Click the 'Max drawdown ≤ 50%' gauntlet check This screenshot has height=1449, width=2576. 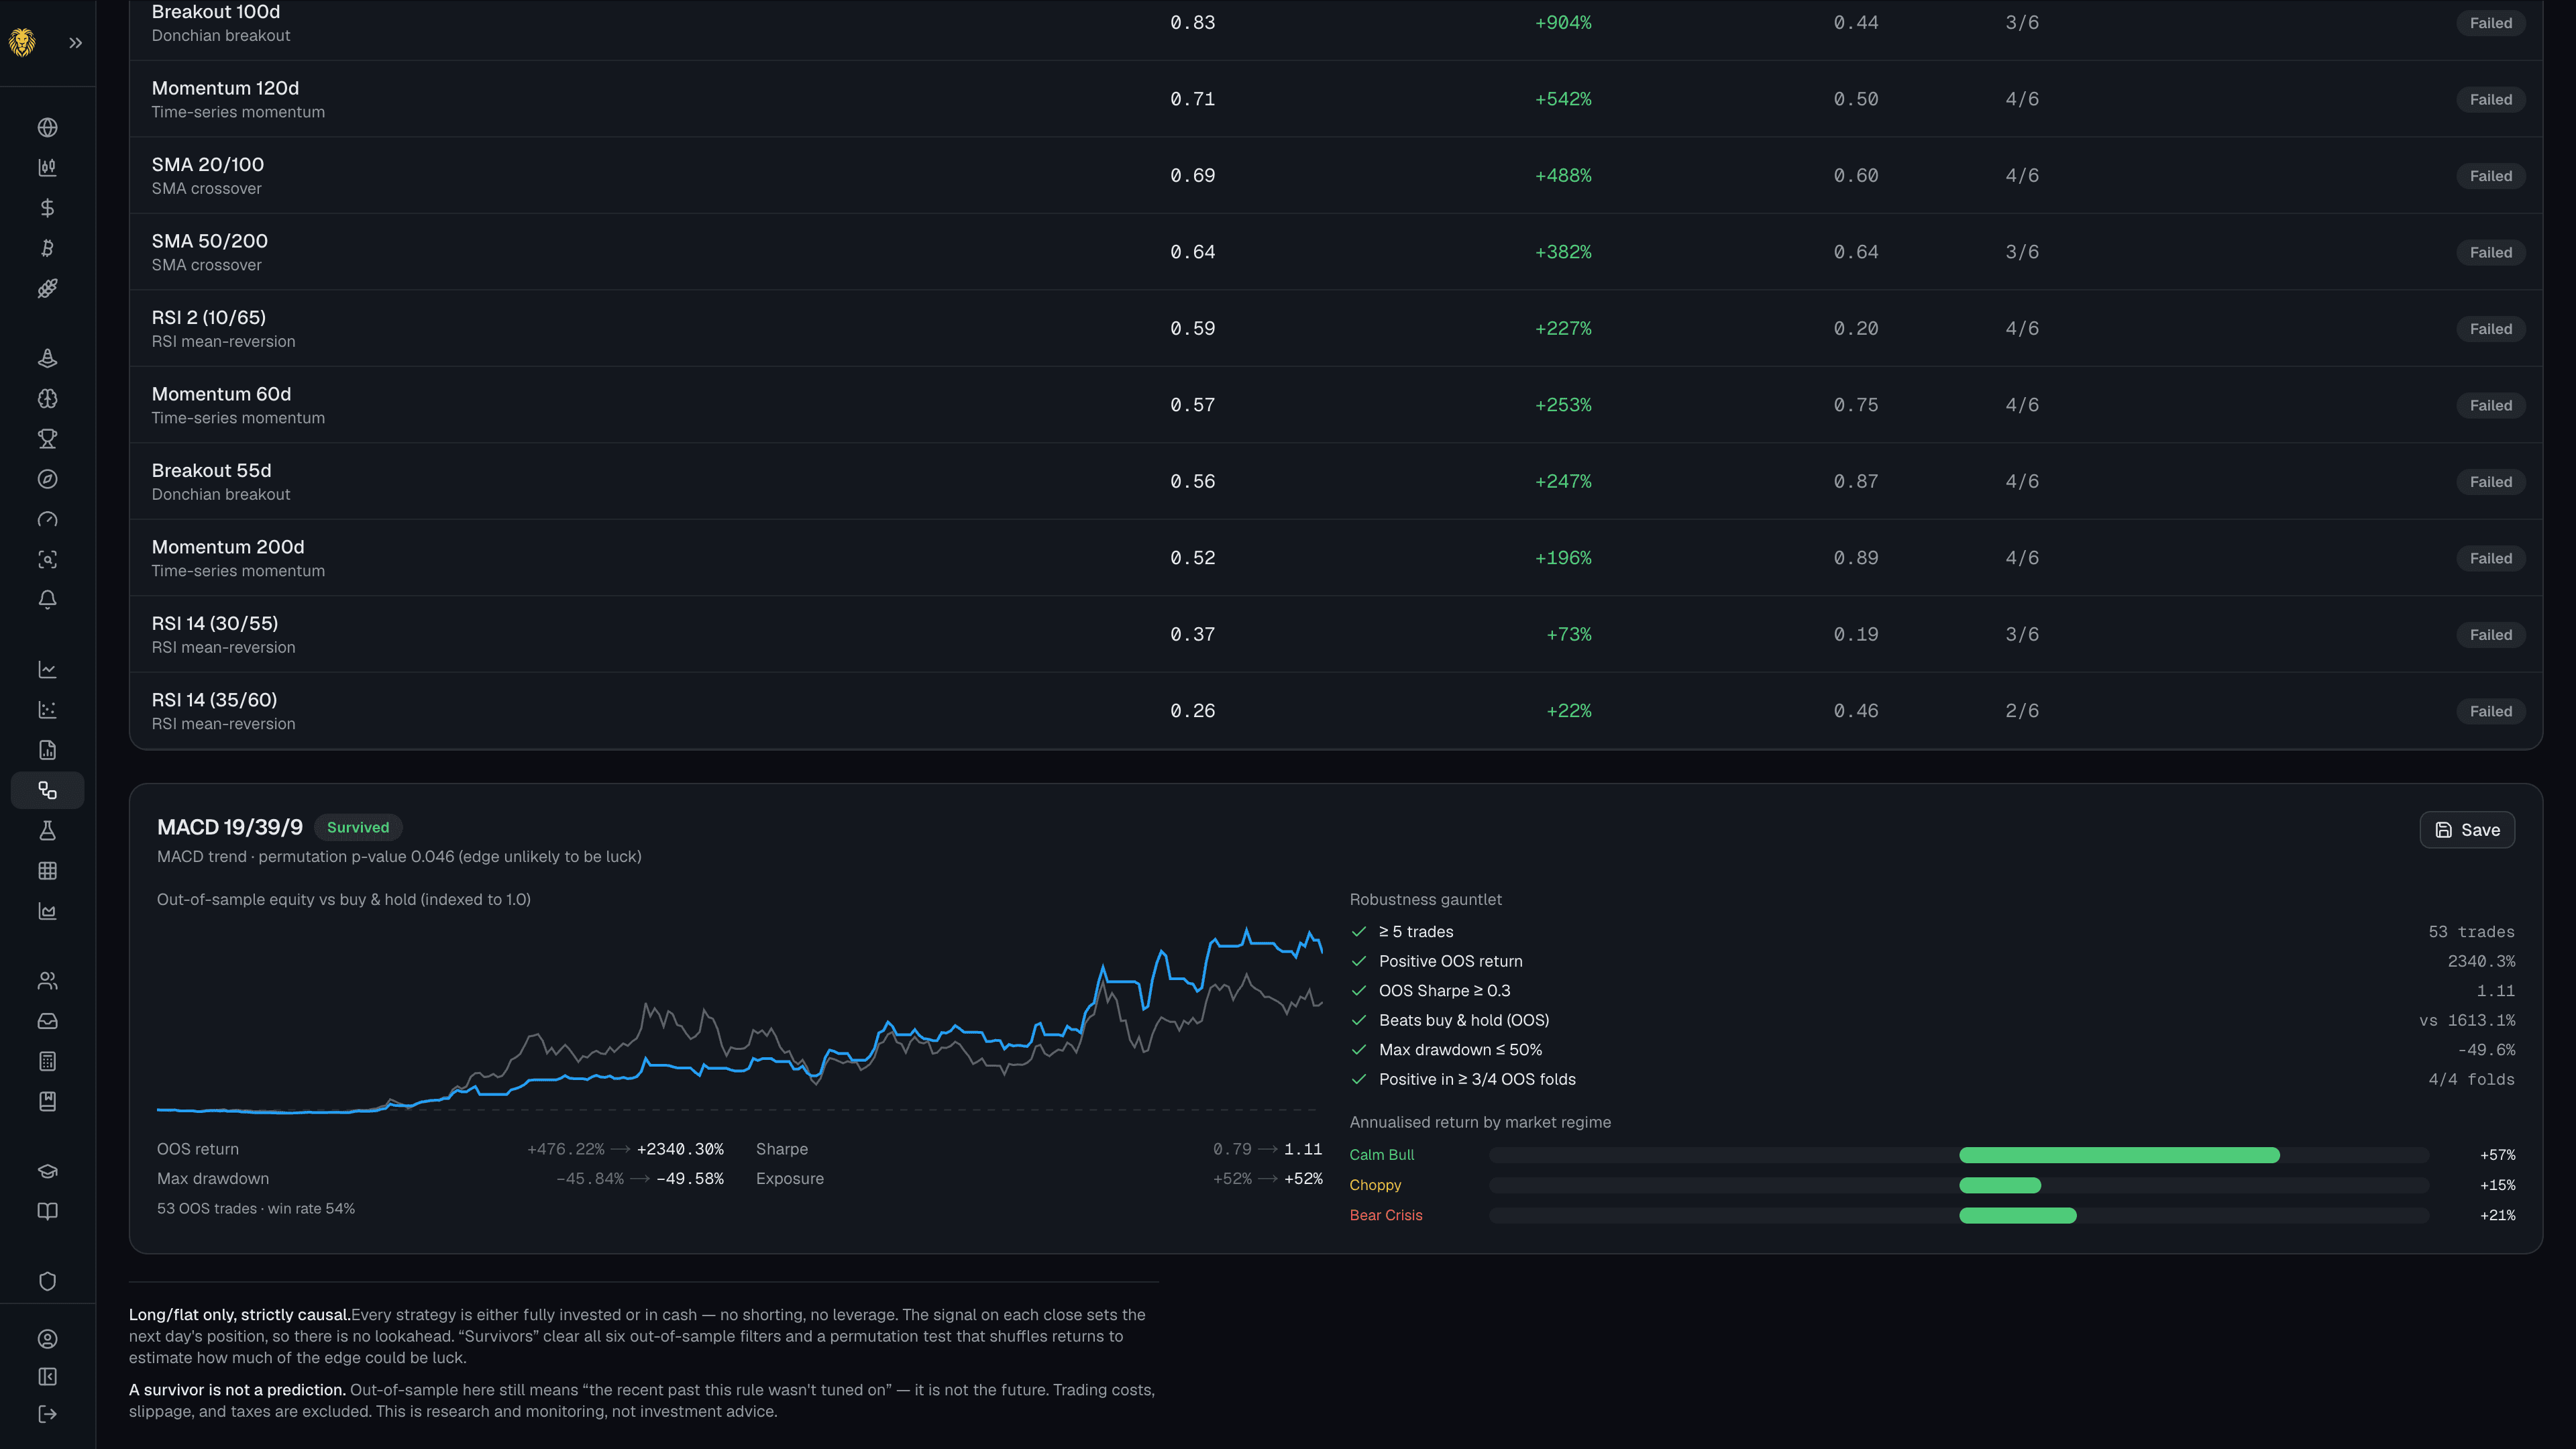point(1932,1050)
